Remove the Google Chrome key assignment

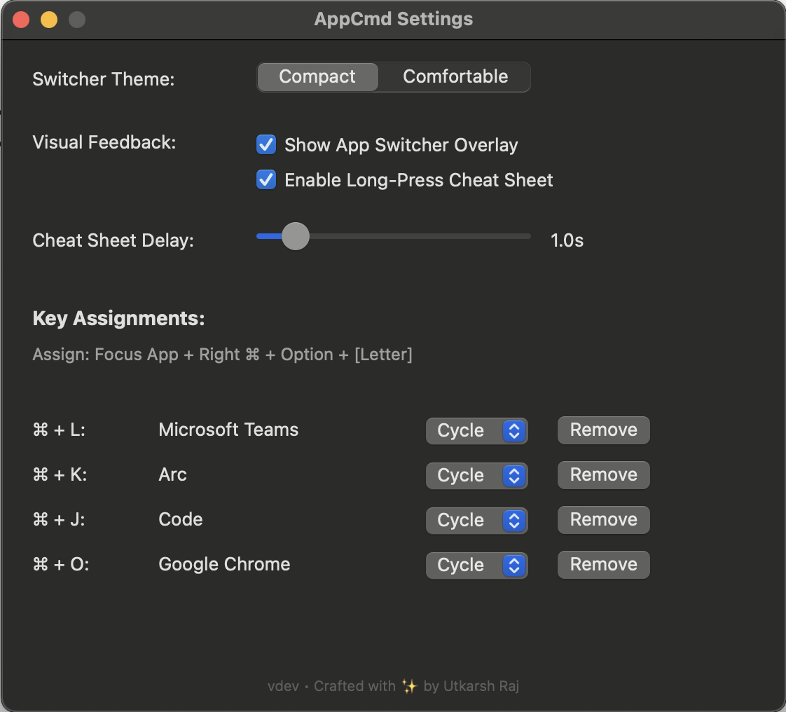pyautogui.click(x=603, y=565)
